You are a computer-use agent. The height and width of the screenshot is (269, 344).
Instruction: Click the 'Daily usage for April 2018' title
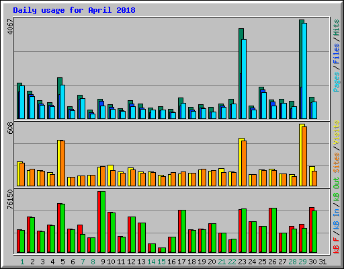pos(74,10)
